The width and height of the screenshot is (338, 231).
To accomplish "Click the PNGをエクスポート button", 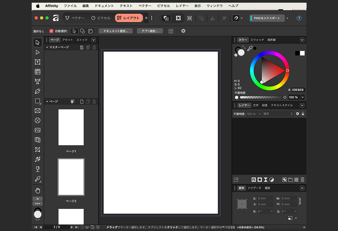I will (267, 18).
